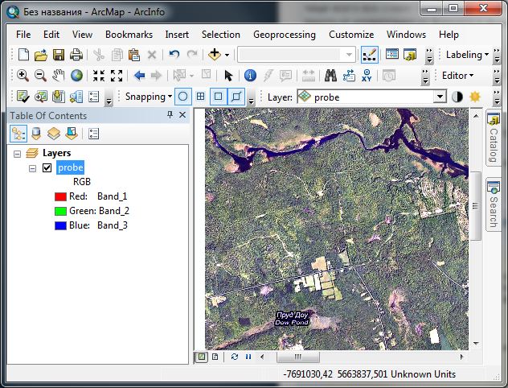This screenshot has width=508, height=388.
Task: Collapse the Layers group in table of contents
Action: tap(18, 153)
